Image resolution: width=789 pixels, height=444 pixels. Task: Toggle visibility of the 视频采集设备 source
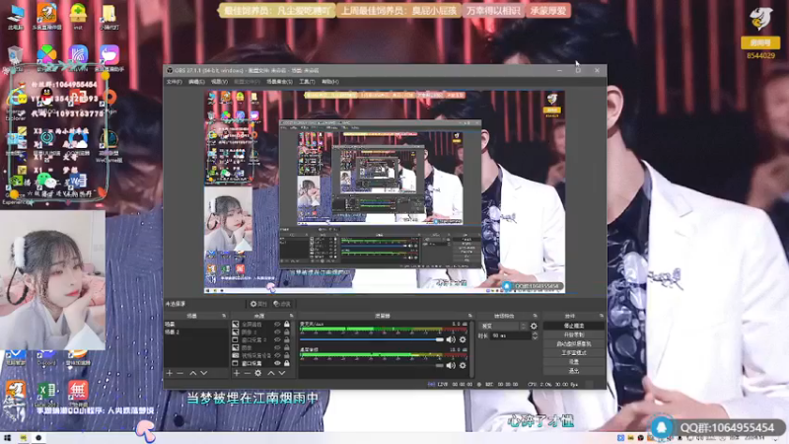[x=277, y=355]
